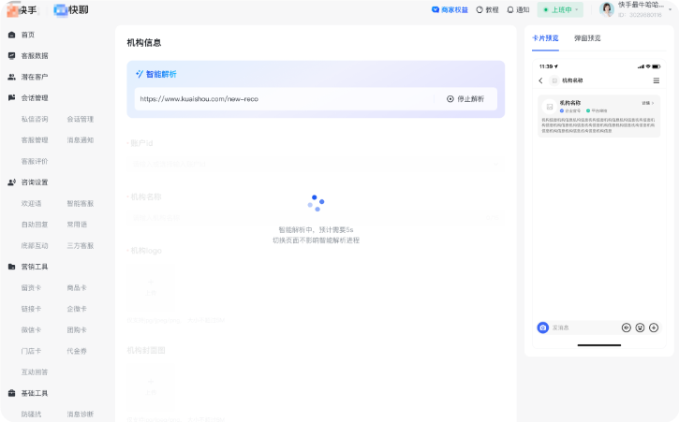Click the plus icon in preview chat bar
The image size is (679, 422).
point(654,328)
